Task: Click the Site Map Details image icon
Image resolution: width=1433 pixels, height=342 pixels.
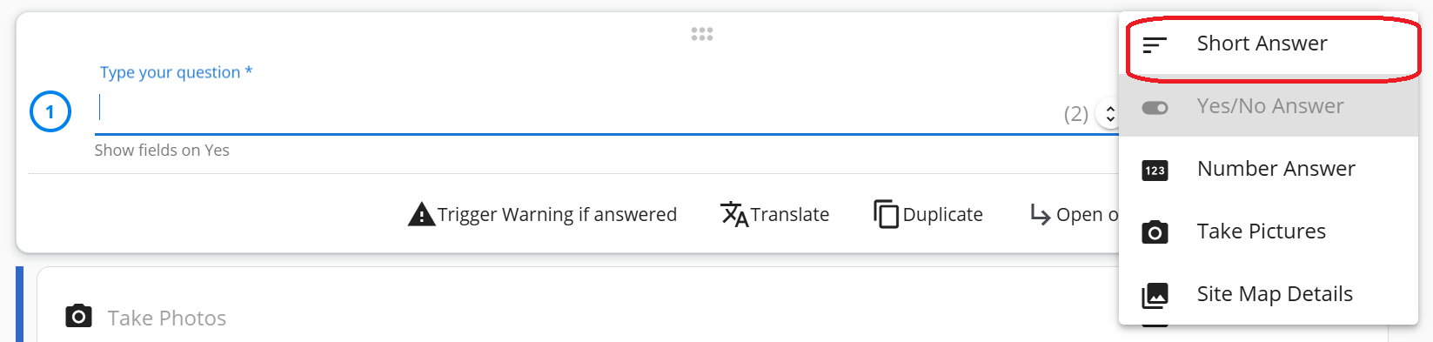Action: (1155, 295)
